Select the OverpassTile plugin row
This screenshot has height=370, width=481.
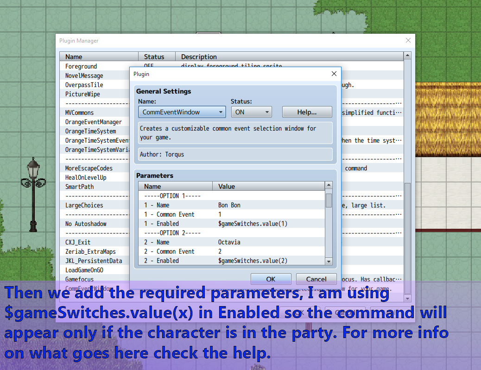click(x=95, y=85)
